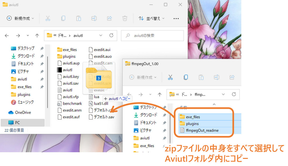Select ffmpegOut_readme file
The image size is (288, 166).
pos(210,130)
